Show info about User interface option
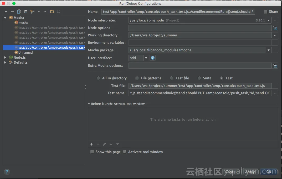This screenshot has height=179, width=282. (152, 58)
